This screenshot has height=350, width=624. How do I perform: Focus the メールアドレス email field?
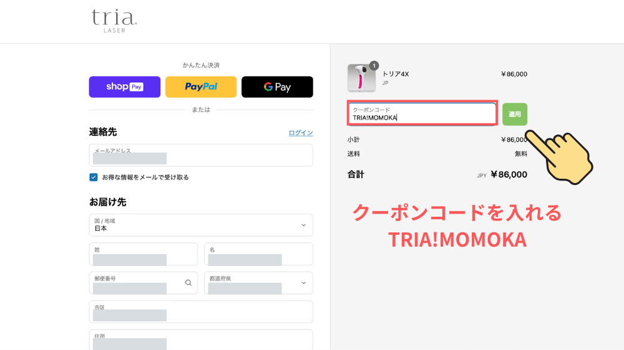pyautogui.click(x=201, y=155)
